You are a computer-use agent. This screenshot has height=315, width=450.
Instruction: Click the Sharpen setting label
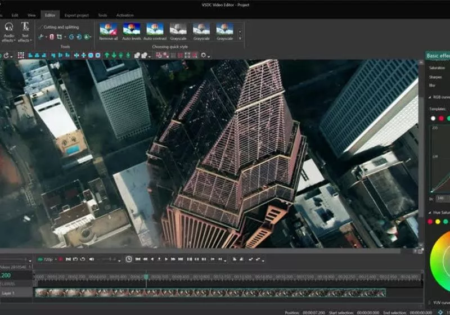[x=435, y=77]
